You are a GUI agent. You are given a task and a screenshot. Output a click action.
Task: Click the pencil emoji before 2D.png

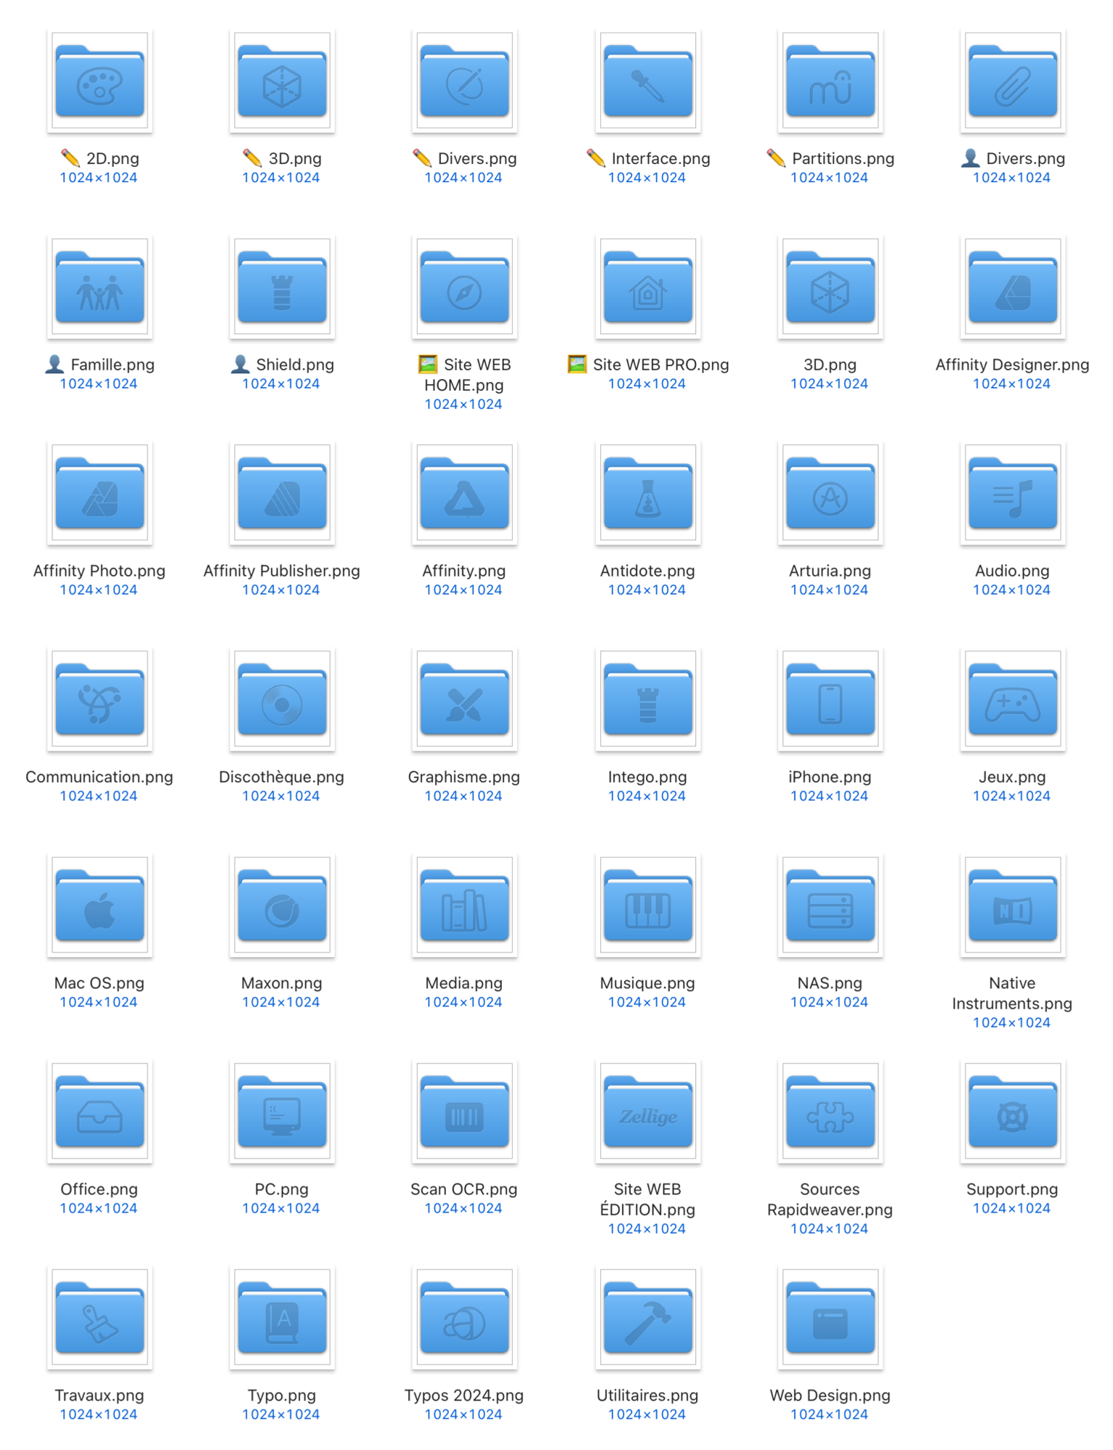coord(70,158)
